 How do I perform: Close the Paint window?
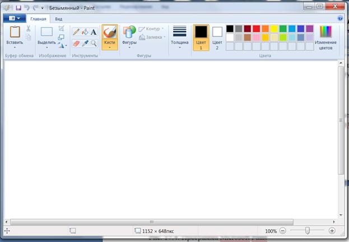[x=335, y=7]
